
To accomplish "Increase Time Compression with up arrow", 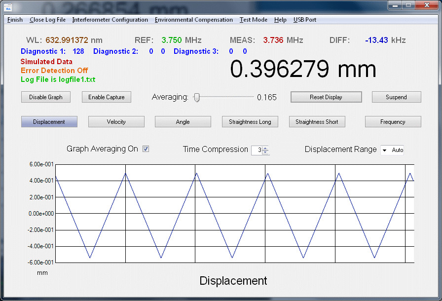I will tap(265, 148).
